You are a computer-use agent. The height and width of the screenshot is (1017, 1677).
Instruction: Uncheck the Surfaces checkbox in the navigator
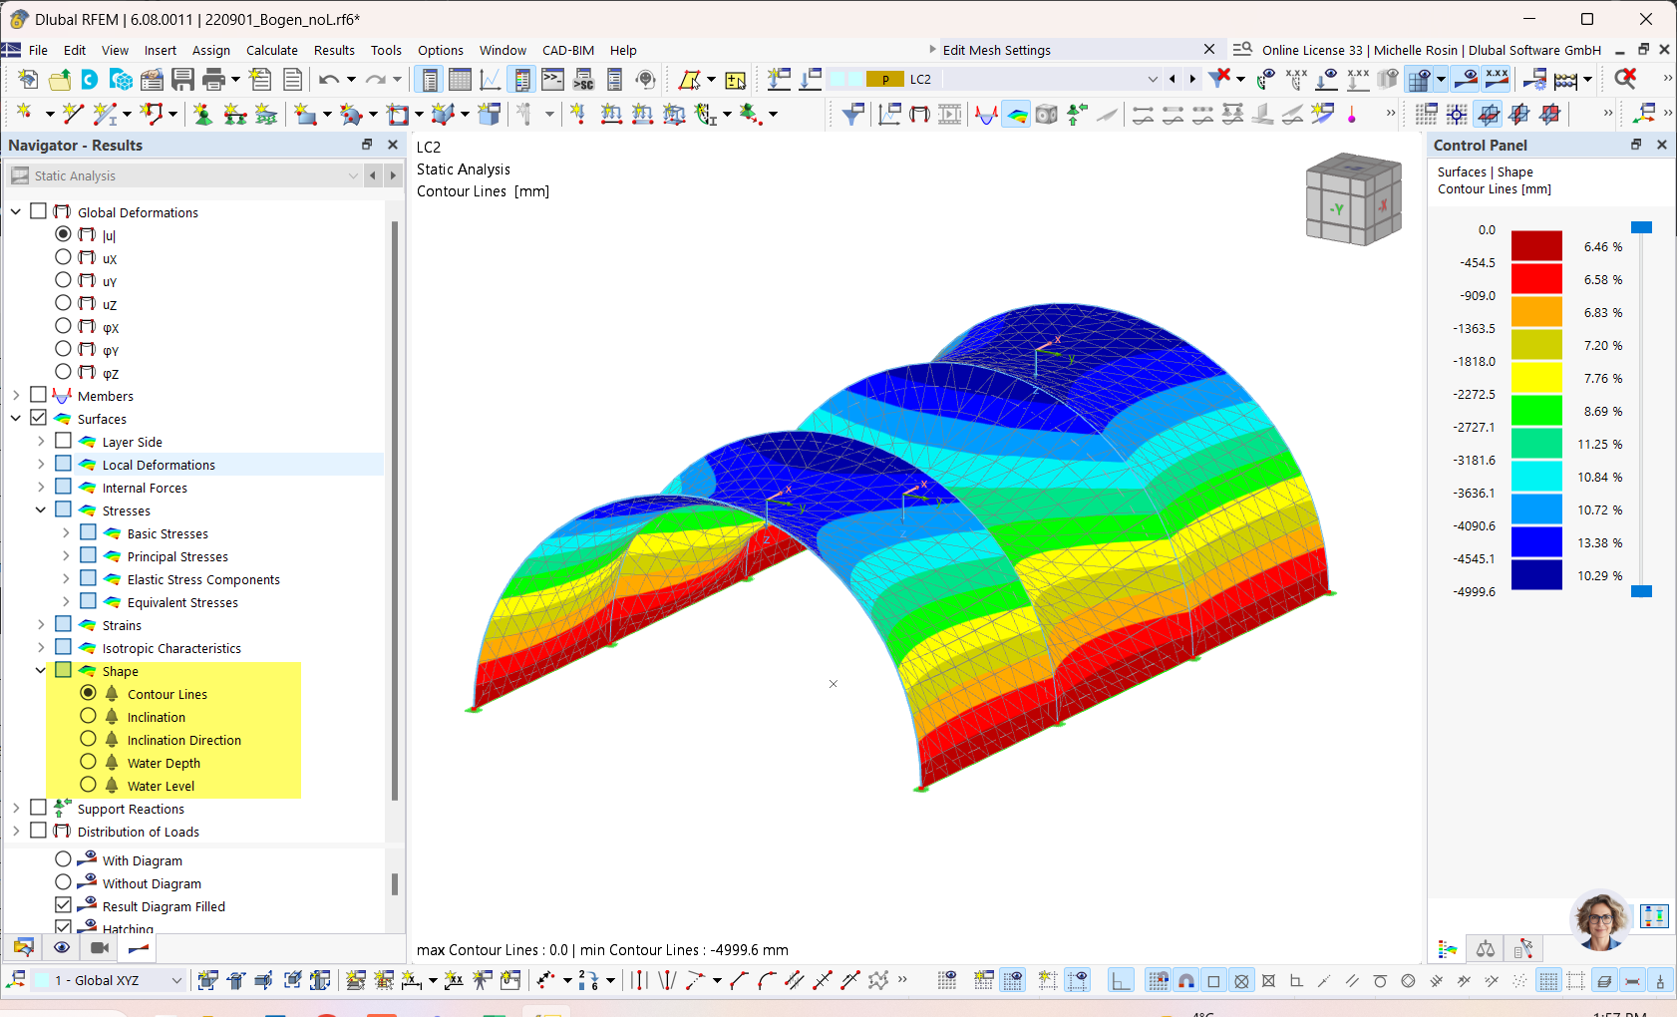click(x=38, y=418)
